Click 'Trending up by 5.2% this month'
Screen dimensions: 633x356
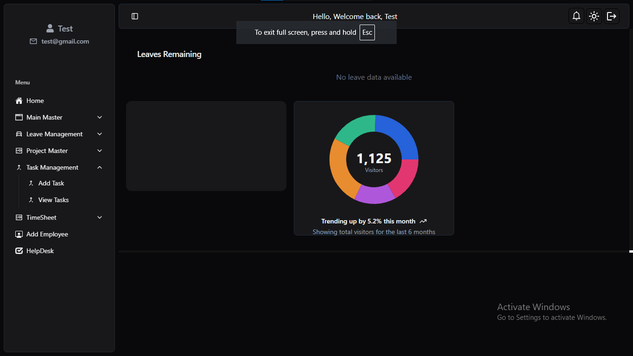point(368,221)
